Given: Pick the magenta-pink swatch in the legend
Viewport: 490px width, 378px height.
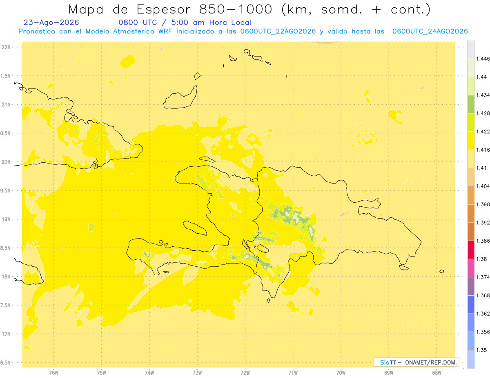Looking at the screenshot, I should pos(471,267).
